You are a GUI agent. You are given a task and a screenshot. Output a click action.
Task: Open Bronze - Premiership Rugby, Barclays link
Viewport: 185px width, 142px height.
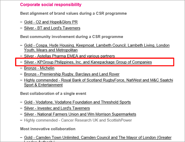point(72,74)
